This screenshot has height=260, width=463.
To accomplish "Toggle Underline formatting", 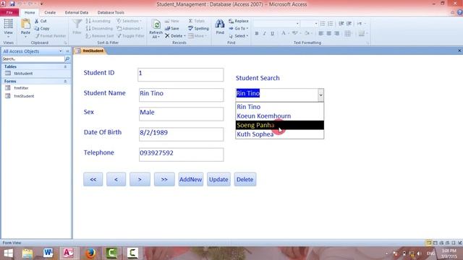I will [x=272, y=33].
